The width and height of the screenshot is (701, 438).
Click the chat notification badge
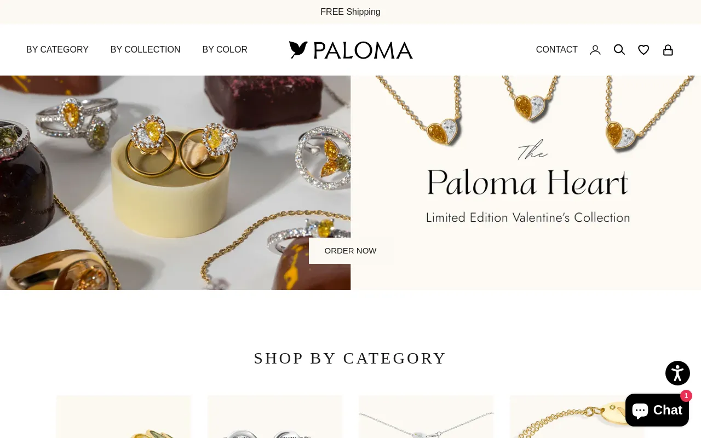686,396
